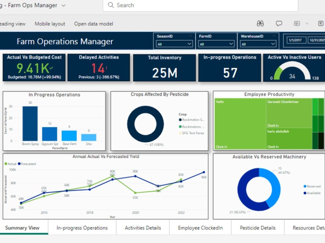
Task: Click the Employee Productivity chart title
Action: point(269,94)
